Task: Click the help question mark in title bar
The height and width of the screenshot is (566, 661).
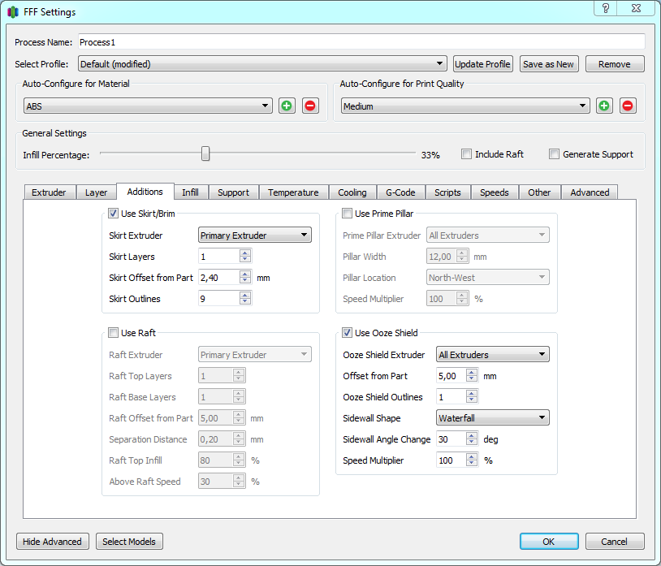Action: click(605, 8)
